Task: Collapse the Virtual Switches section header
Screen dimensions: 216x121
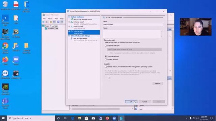Action: [x=69, y=17]
